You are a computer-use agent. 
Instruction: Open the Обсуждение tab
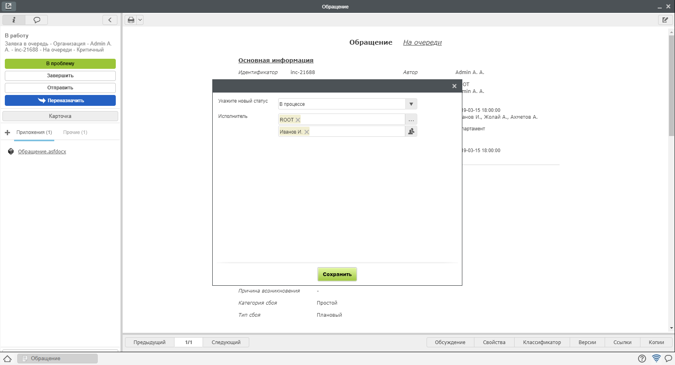click(450, 342)
